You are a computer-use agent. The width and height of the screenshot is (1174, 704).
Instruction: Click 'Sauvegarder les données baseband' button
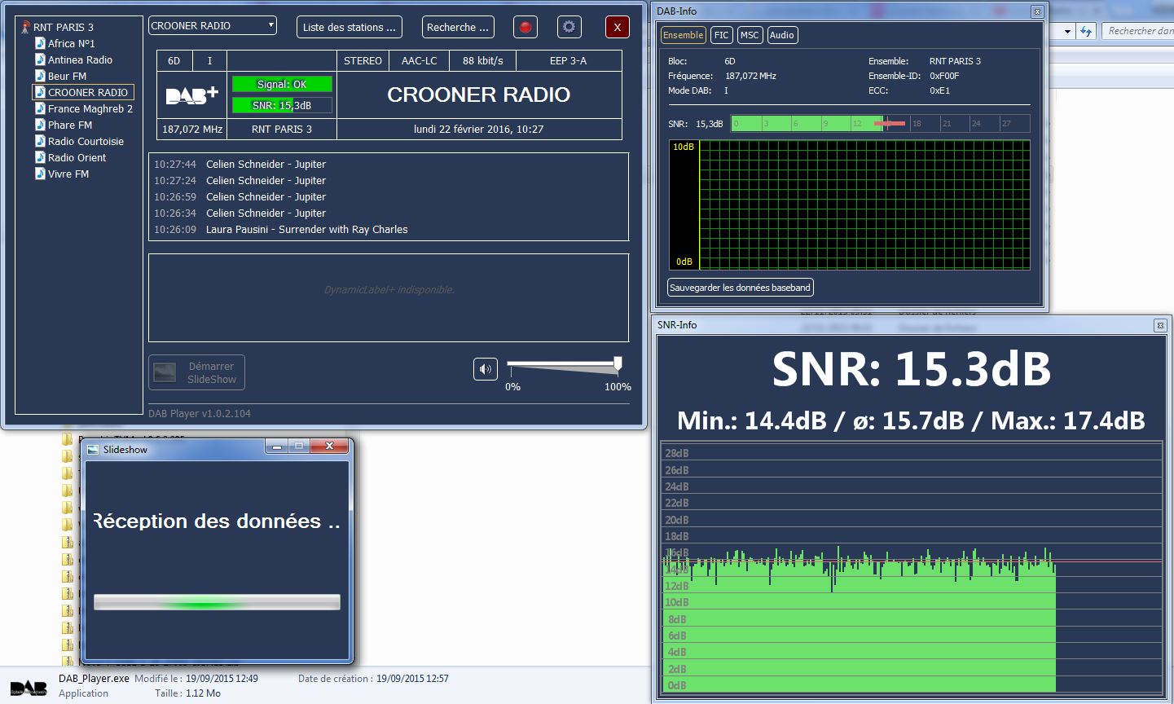click(x=741, y=288)
